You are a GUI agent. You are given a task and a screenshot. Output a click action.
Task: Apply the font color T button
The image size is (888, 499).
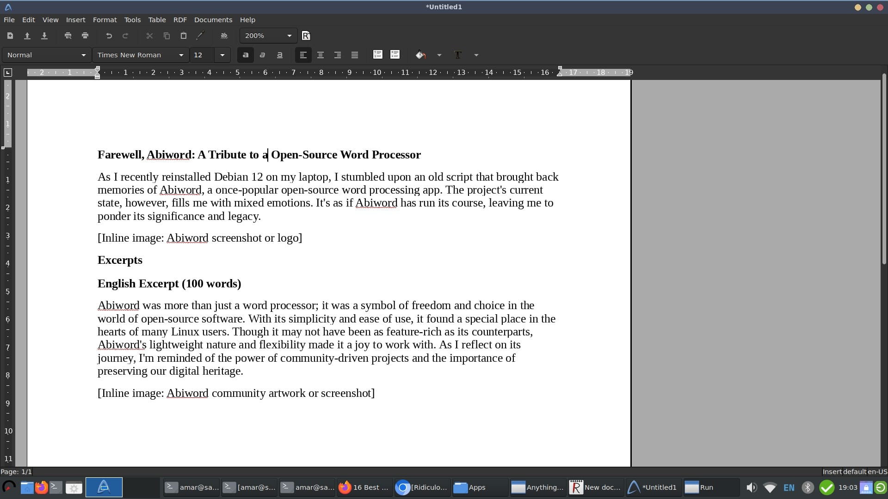tap(458, 55)
